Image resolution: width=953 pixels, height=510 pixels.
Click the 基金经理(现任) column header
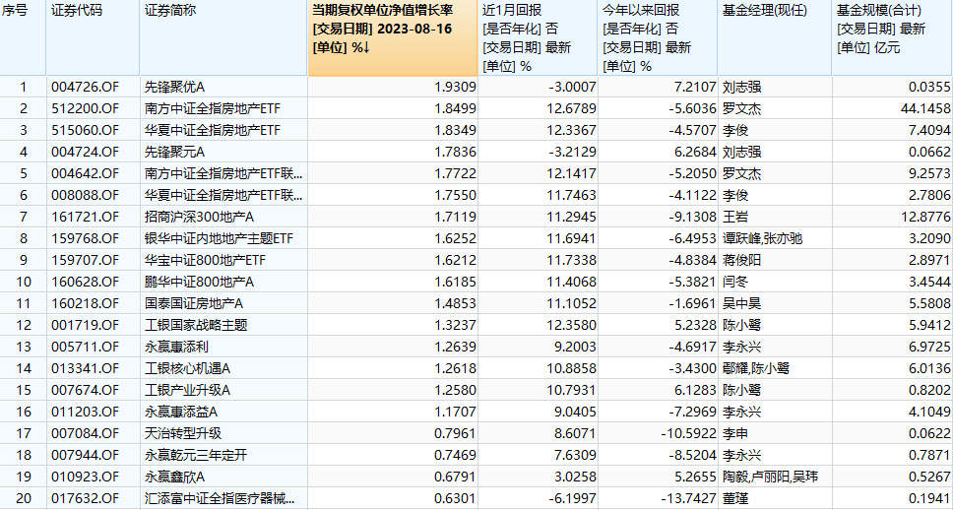point(764,11)
